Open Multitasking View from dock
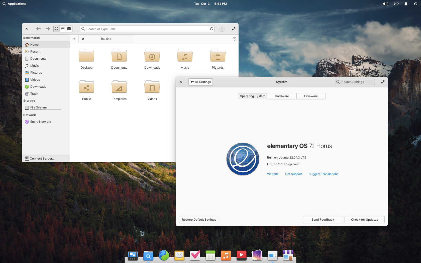 [x=133, y=255]
